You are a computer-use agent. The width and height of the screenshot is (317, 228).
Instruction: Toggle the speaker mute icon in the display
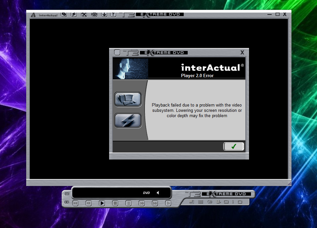point(158,193)
